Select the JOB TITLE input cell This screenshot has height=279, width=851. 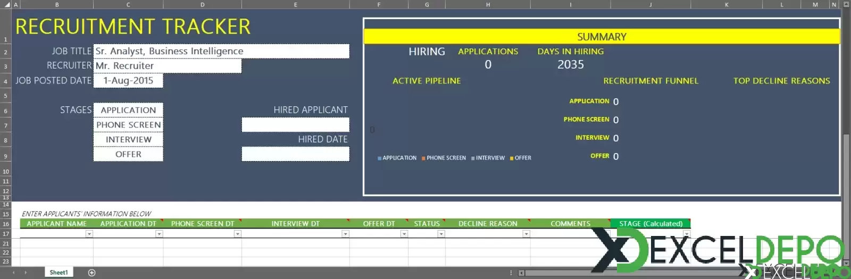click(x=221, y=51)
